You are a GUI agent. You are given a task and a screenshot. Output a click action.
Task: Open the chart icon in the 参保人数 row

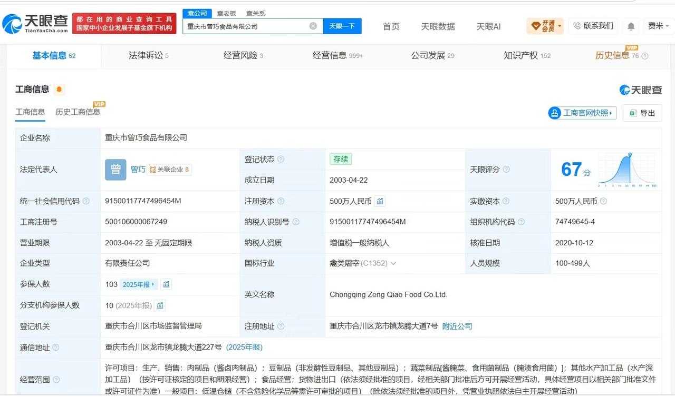tap(166, 284)
